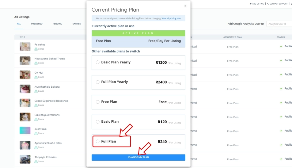Click the Analytics User Id input field
This screenshot has width=292, height=168.
pos(279,24)
